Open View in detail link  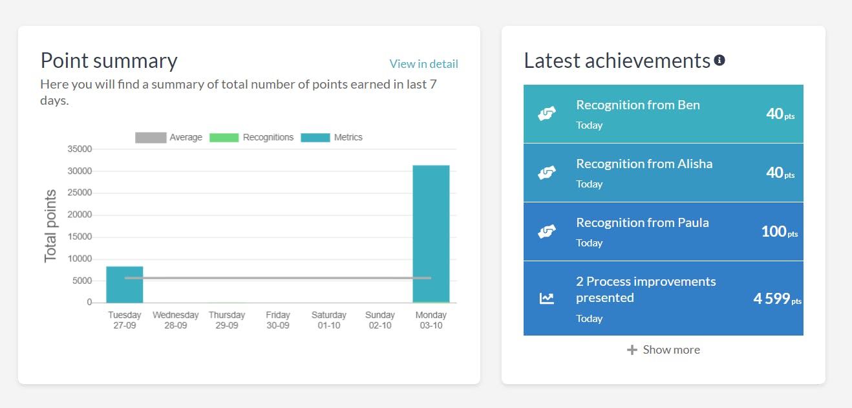coord(423,63)
